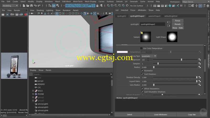Image resolution: width=210 pixels, height=118 pixels.
Task: Click the Exposure value input field
Action: [147, 60]
